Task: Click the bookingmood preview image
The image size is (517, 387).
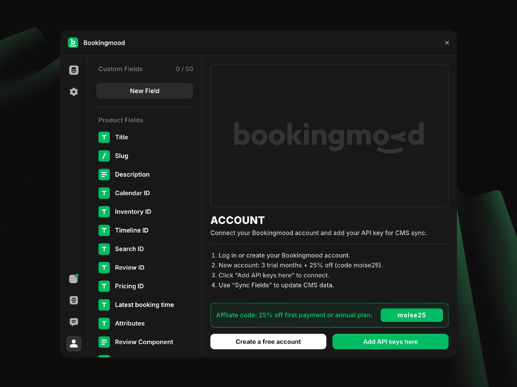Action: 329,136
